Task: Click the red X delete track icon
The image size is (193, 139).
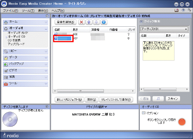Action: [x=81, y=22]
